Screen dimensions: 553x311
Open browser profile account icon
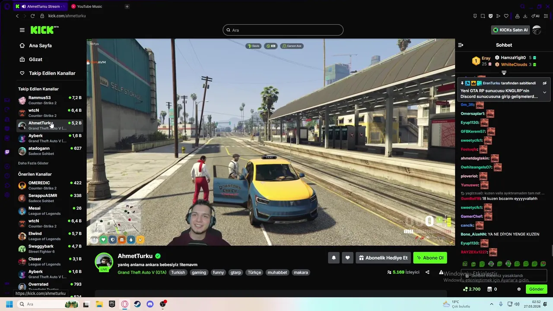(517, 16)
